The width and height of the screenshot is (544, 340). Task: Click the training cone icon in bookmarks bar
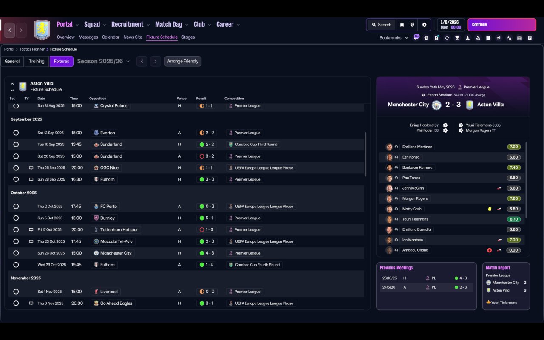[467, 38]
